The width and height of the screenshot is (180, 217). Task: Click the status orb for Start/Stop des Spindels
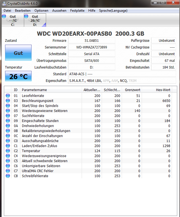8,106
